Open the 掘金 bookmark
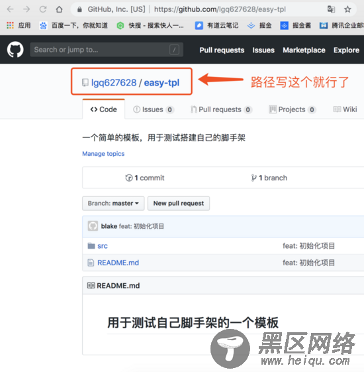This screenshot has width=364, height=372. pyautogui.click(x=259, y=25)
